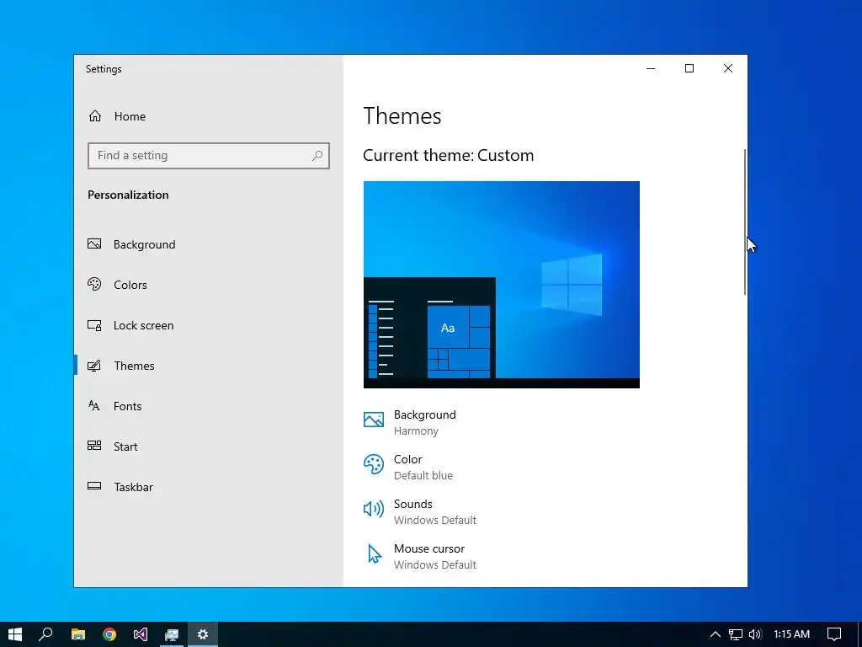This screenshot has height=647, width=862.
Task: Click the Personalization section heading
Action: (128, 195)
